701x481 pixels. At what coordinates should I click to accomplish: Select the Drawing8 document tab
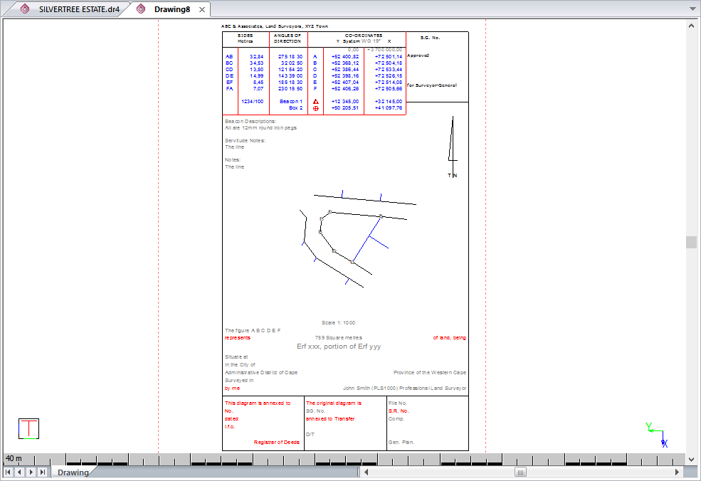point(172,9)
